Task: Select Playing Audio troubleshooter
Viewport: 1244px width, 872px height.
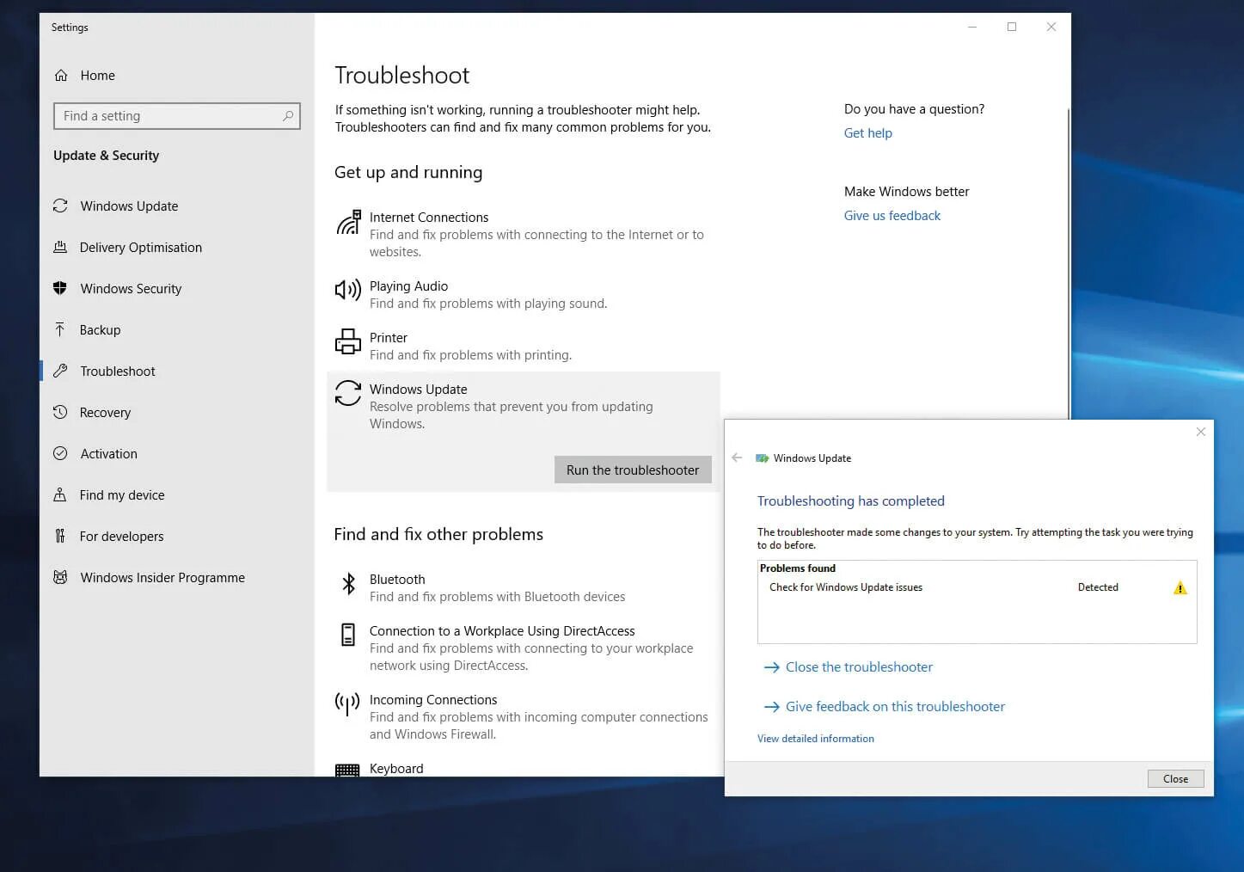Action: 524,295
